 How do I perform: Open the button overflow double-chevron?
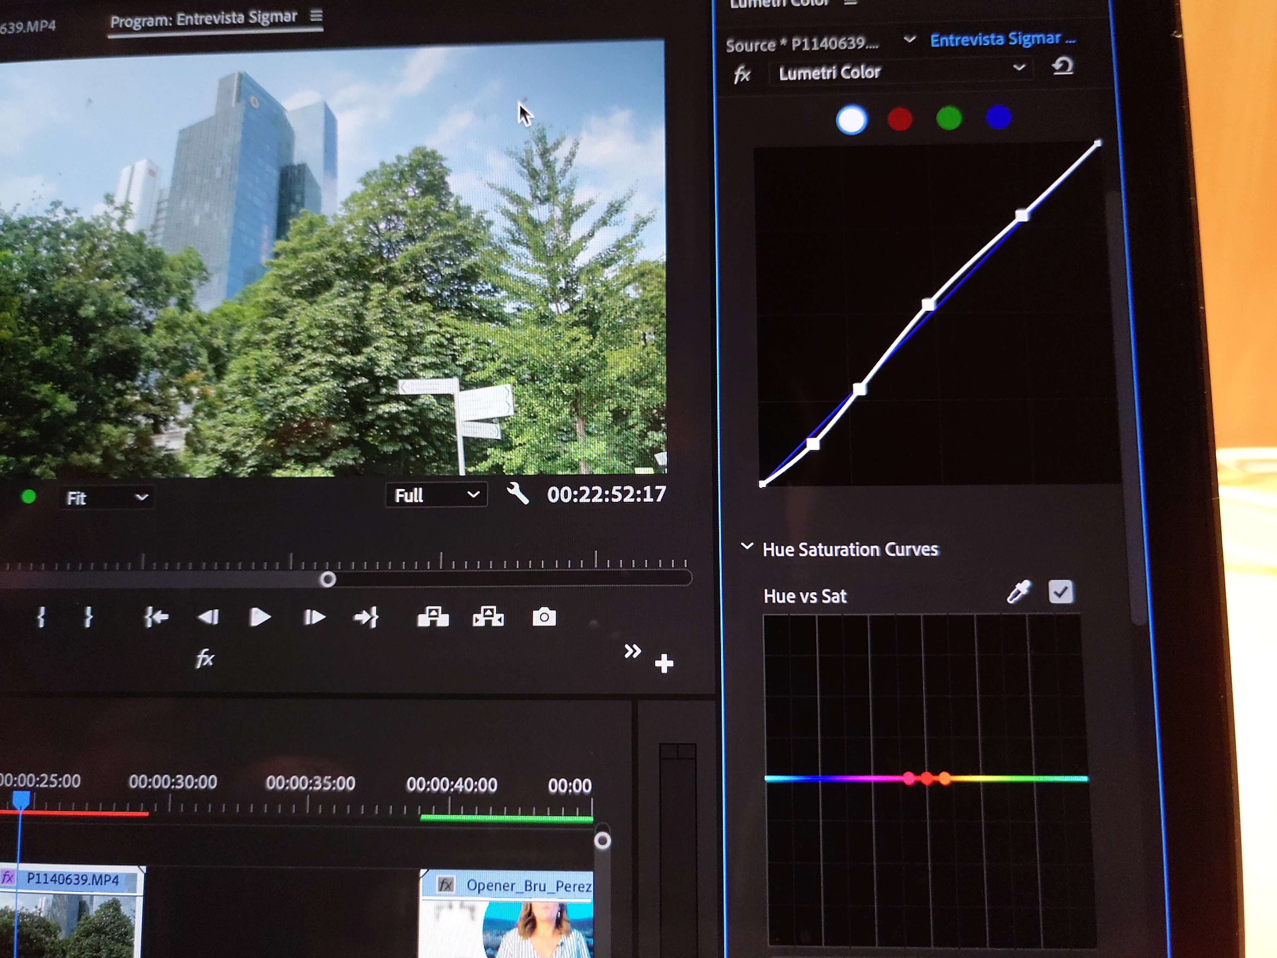pyautogui.click(x=633, y=651)
